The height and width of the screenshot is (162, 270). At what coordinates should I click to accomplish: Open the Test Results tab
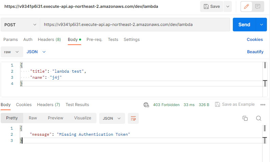click(x=77, y=105)
